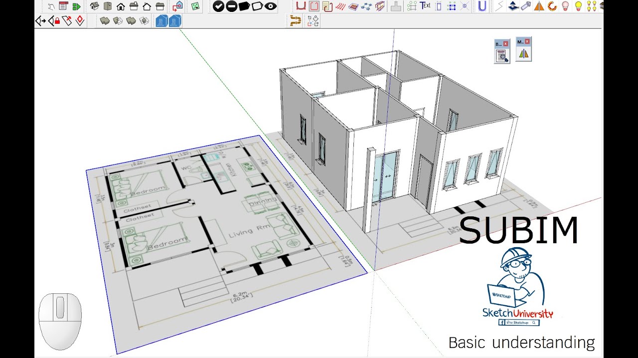Select the flat-roof house view icon
Viewport: 638px width, 358px height.
pyautogui.click(x=160, y=6)
